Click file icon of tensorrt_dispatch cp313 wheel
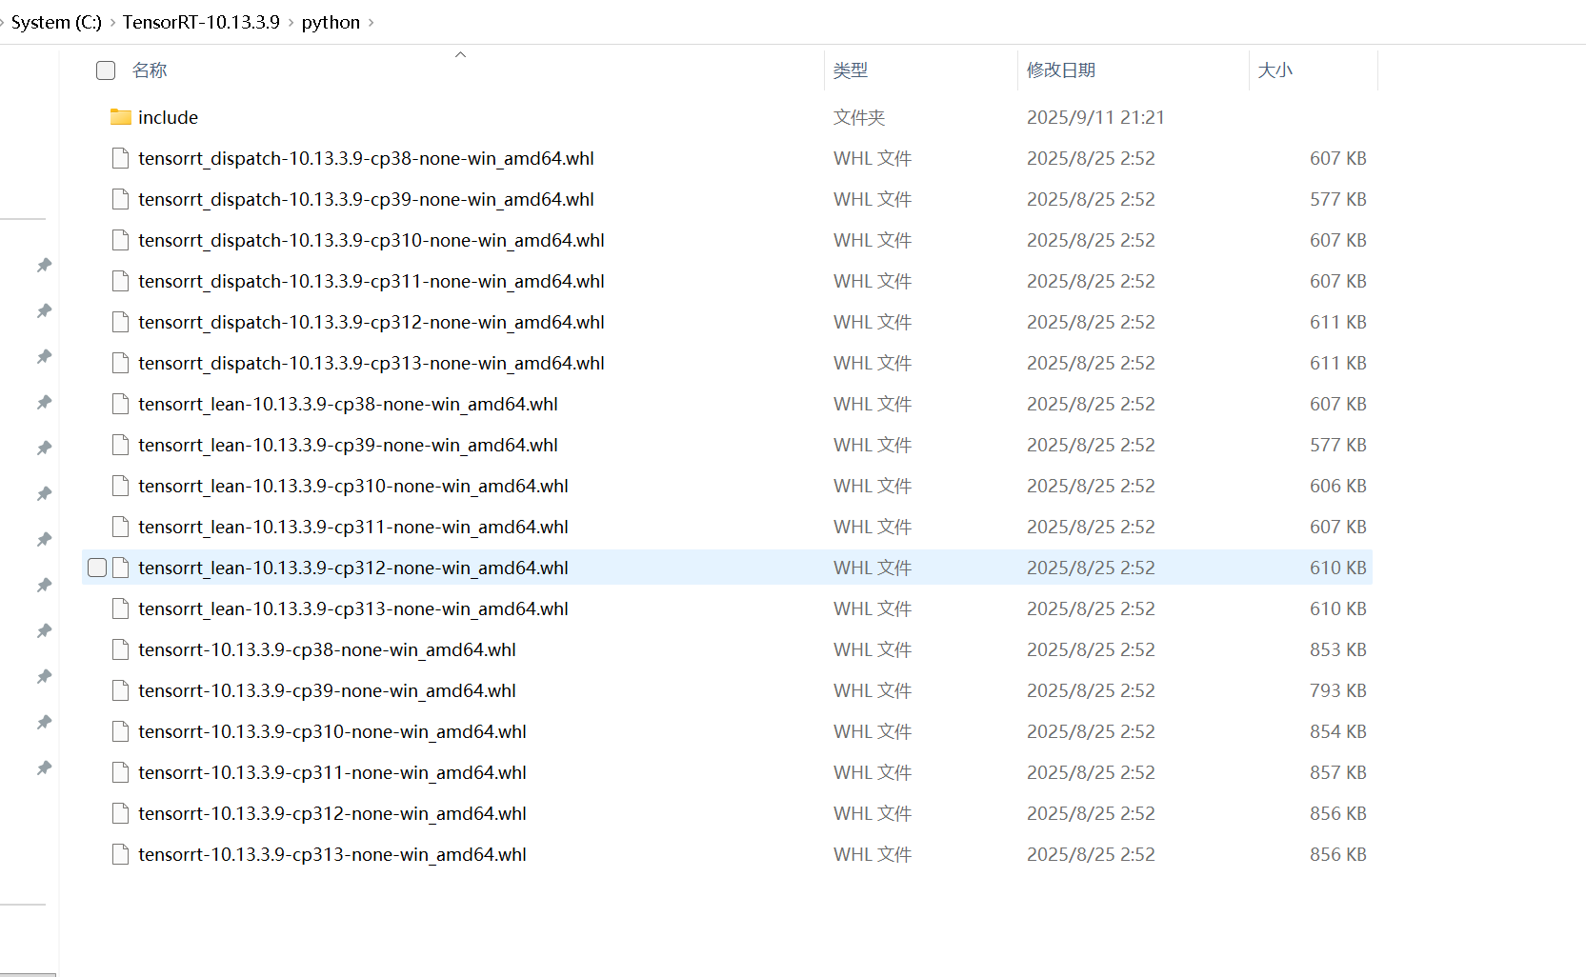The image size is (1586, 977). [x=120, y=363]
